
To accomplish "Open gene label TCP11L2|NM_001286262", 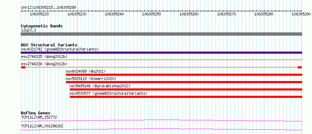I will 42,126.
